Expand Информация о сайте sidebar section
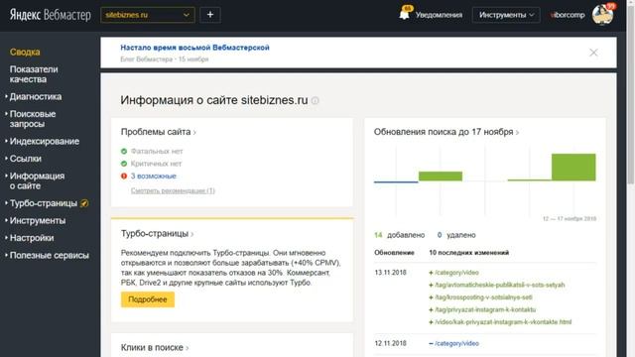635x357 pixels. 37,180
